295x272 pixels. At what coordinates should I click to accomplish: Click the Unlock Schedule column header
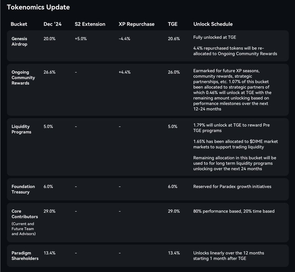tap(213, 24)
